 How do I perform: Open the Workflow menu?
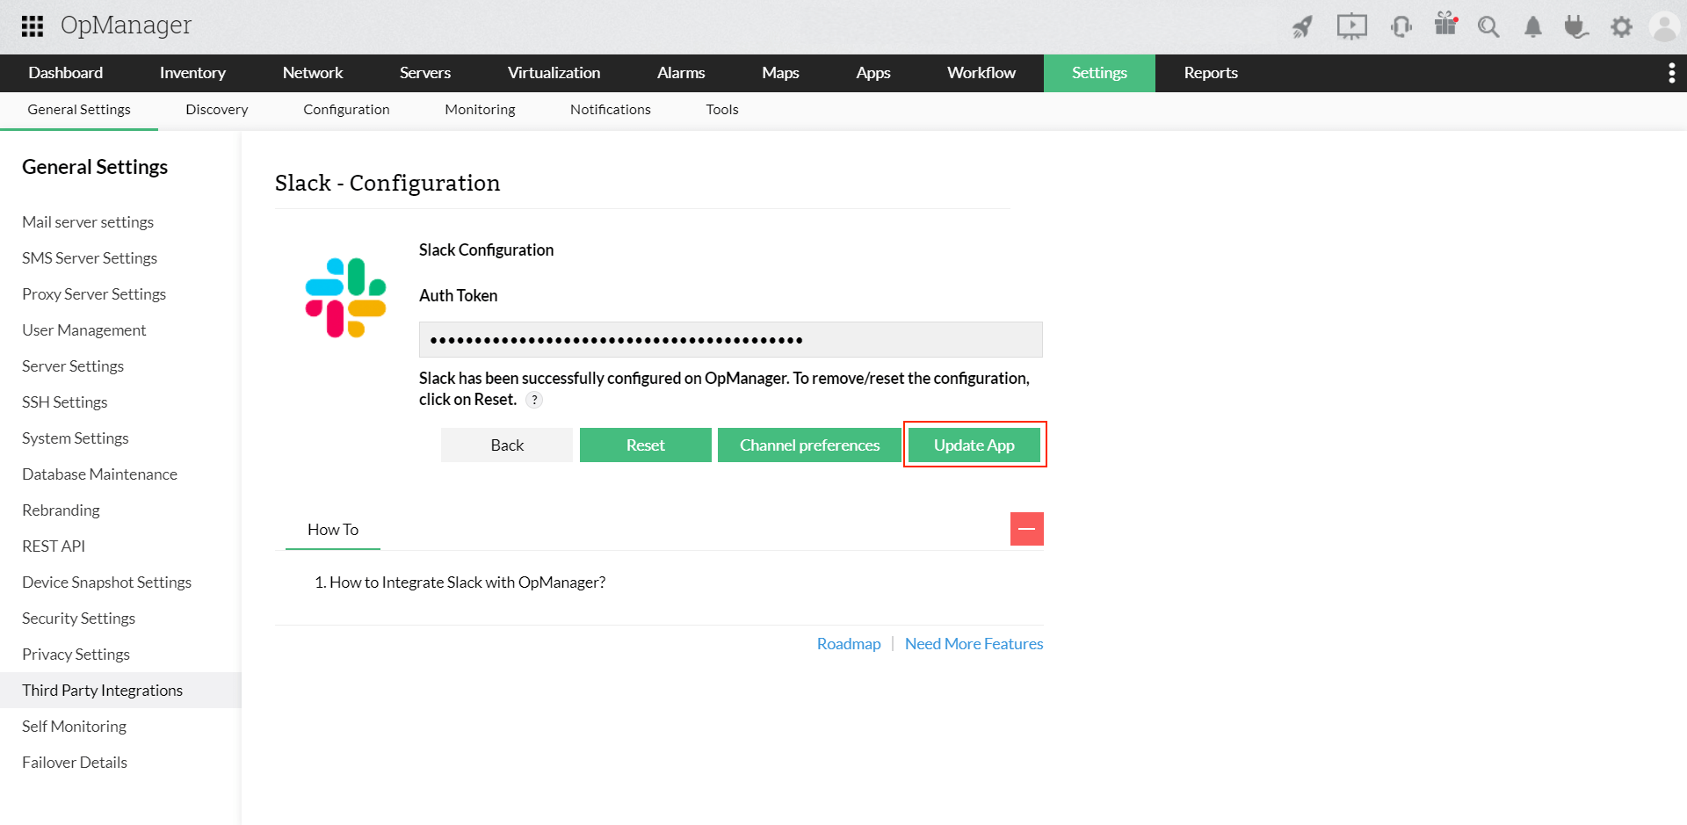click(981, 73)
